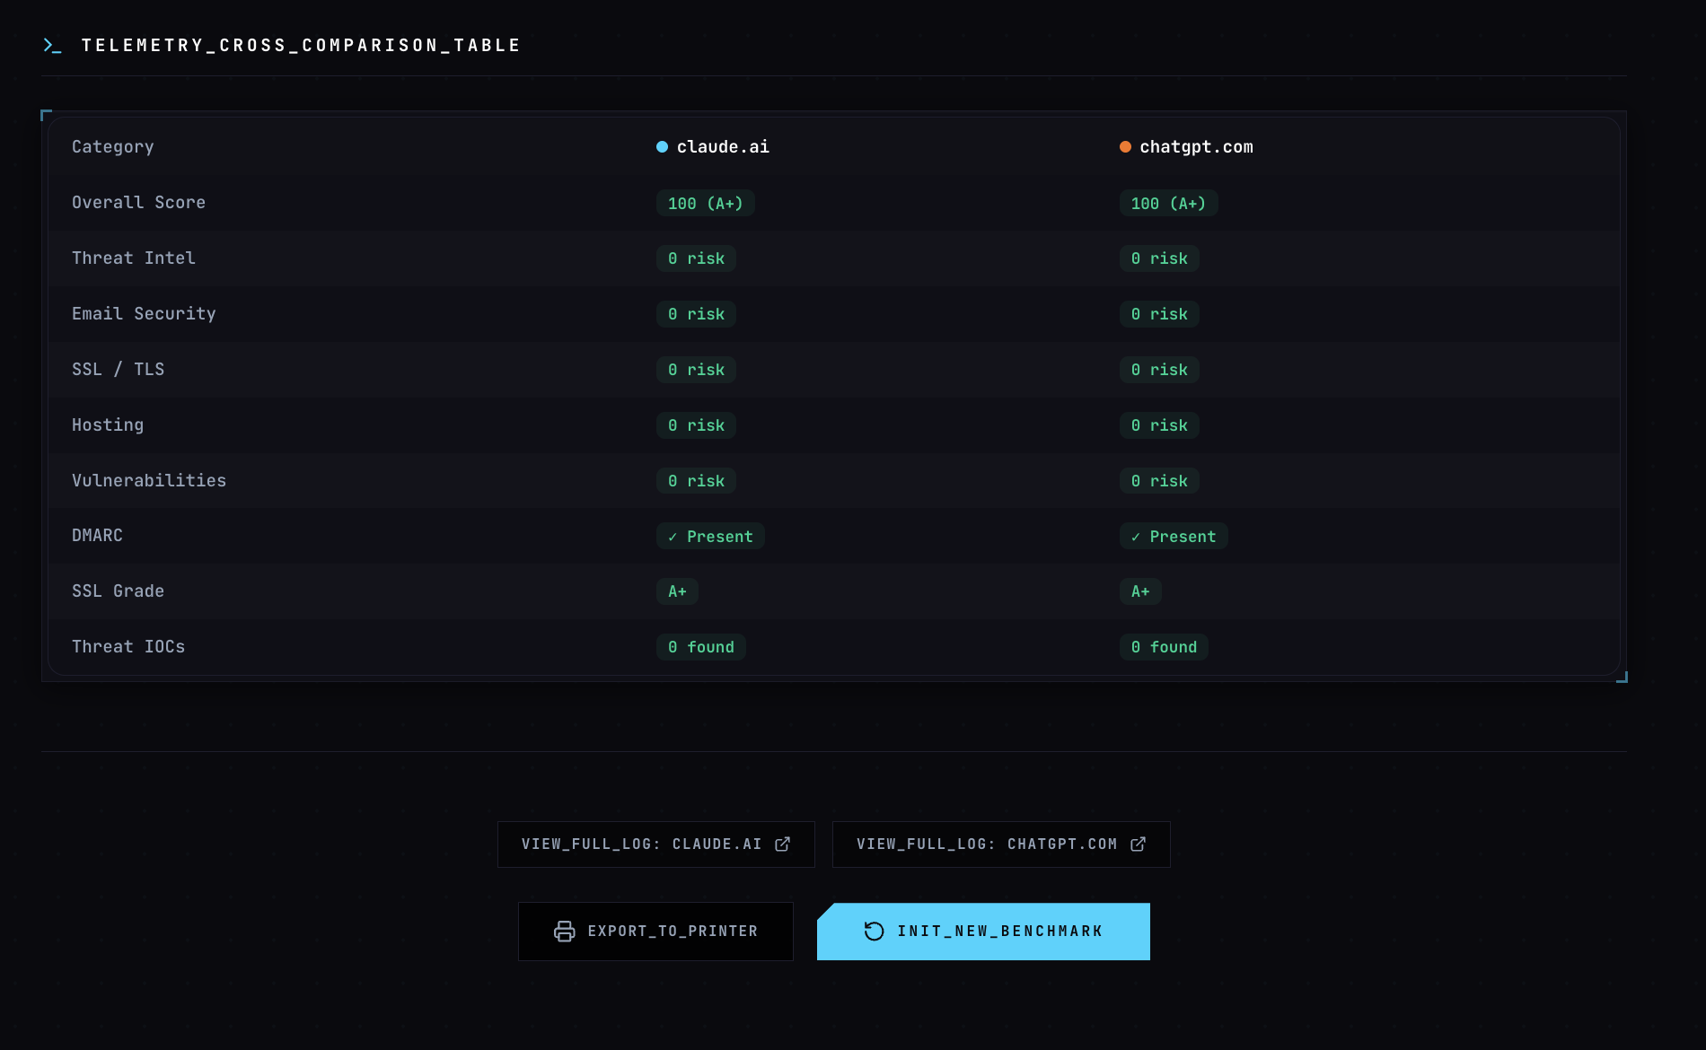Click the orange dot beside chatgpt.com

pos(1125,146)
